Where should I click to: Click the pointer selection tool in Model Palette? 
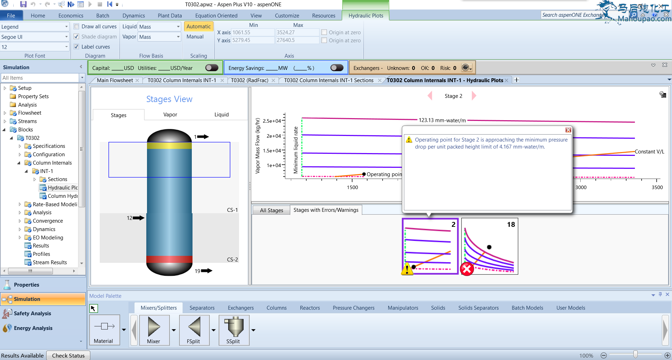click(x=93, y=308)
